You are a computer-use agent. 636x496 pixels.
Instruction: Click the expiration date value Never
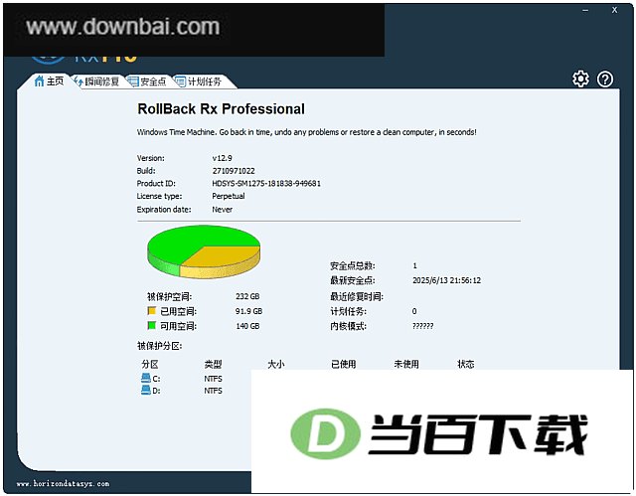coord(223,210)
